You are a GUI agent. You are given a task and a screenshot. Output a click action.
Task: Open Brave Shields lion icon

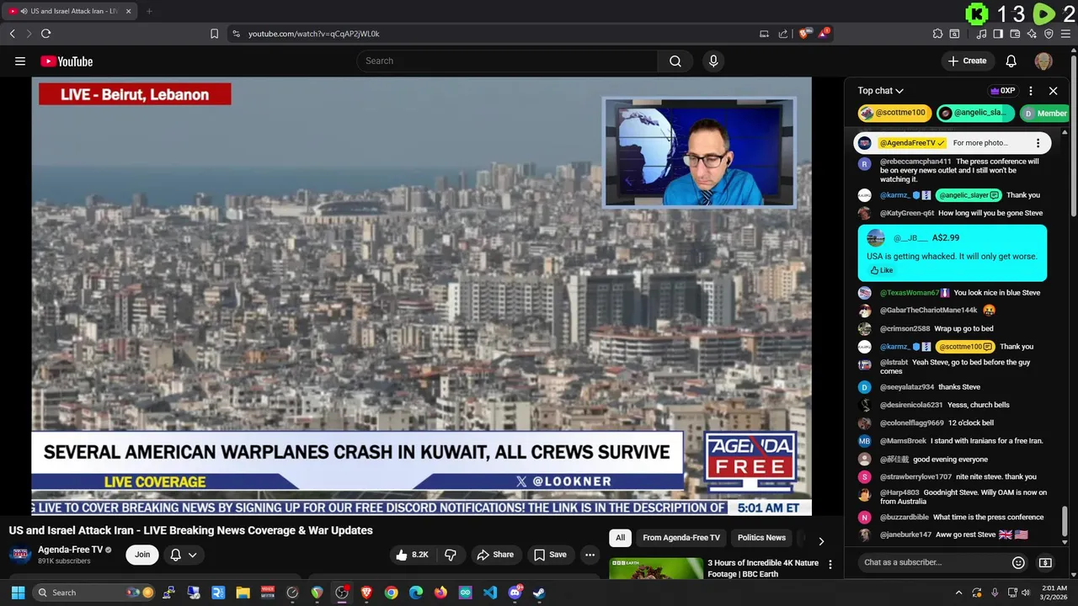pos(804,34)
